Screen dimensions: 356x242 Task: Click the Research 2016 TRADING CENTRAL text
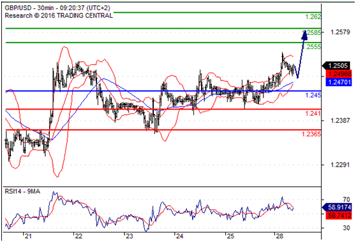point(59,16)
